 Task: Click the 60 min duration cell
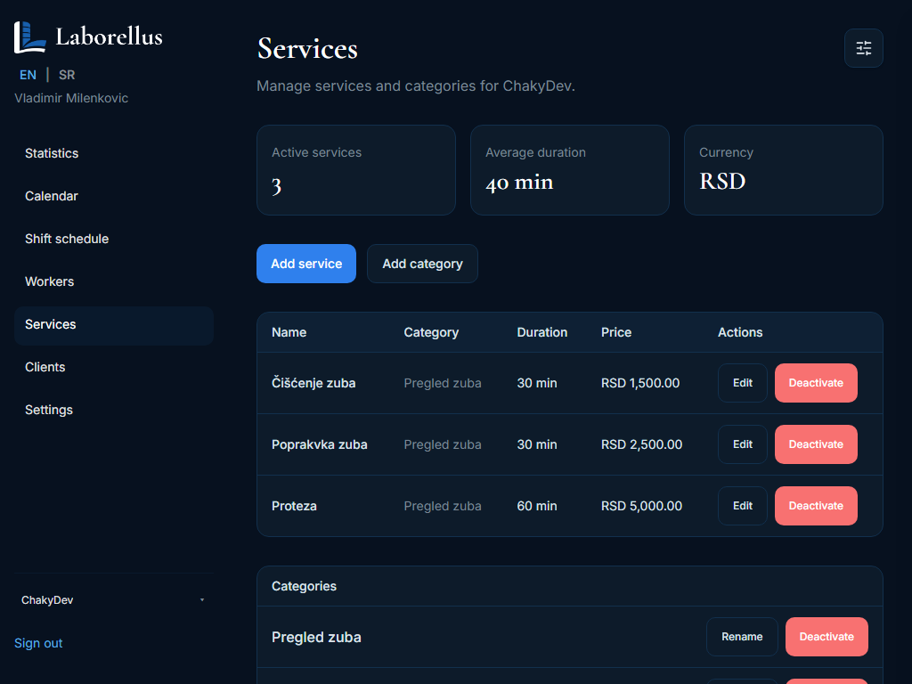tap(537, 506)
